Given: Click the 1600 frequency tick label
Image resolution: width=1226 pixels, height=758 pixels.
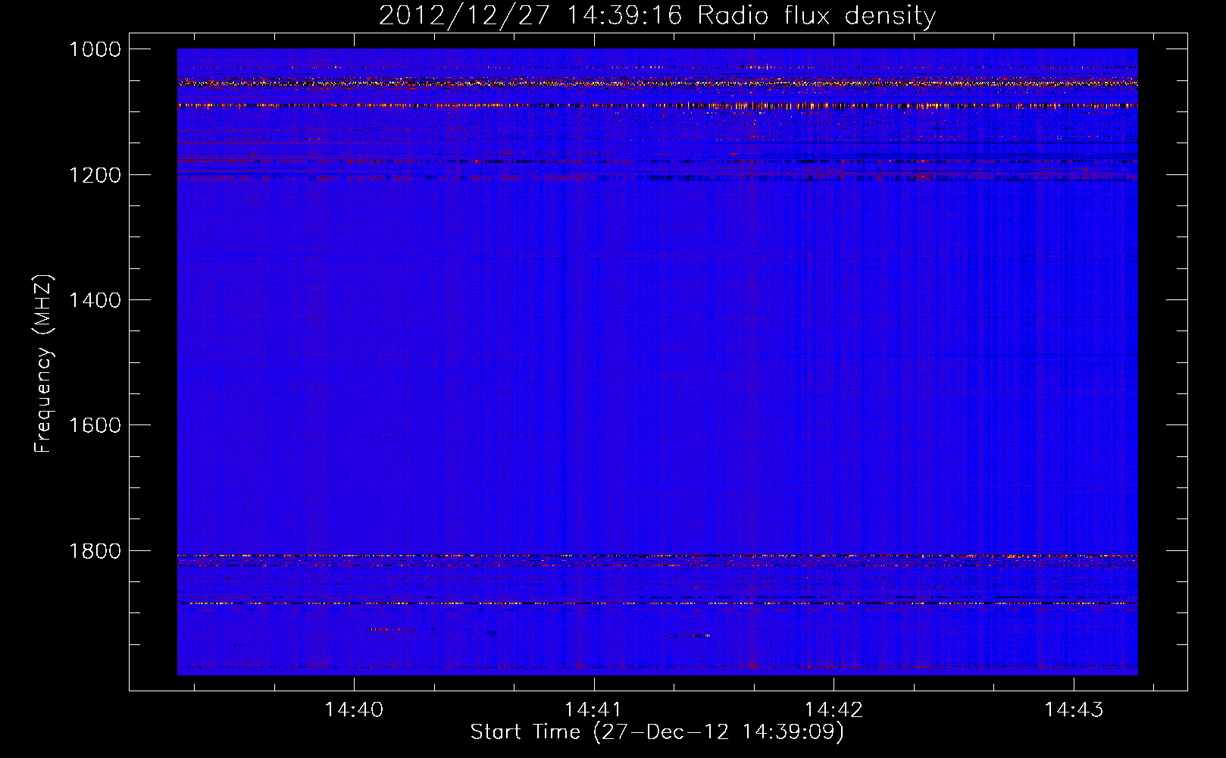Looking at the screenshot, I should [x=95, y=425].
